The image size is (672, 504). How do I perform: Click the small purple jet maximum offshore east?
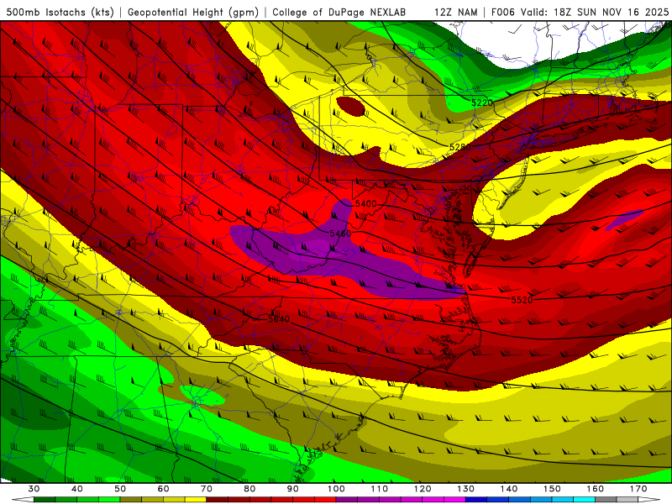pyautogui.click(x=624, y=219)
